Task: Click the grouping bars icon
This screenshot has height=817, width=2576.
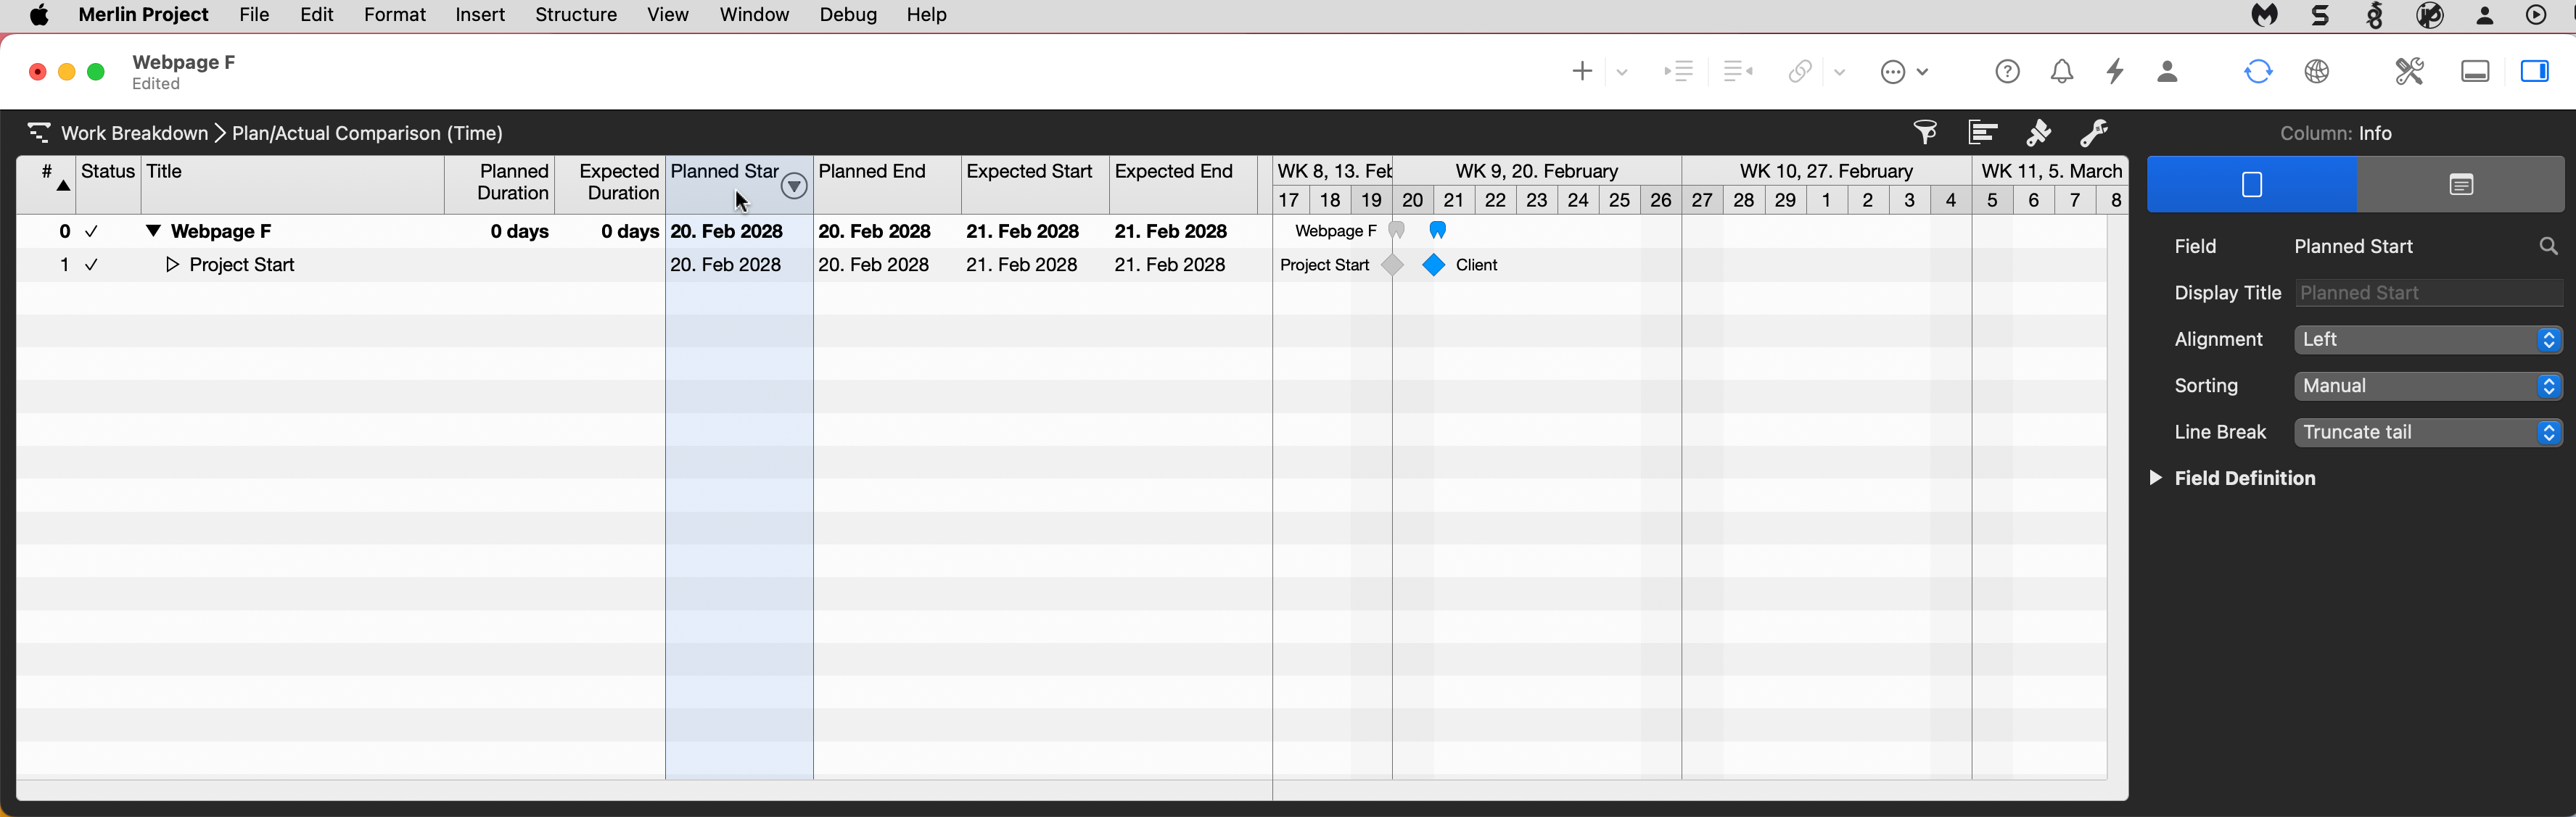Action: 1982,133
